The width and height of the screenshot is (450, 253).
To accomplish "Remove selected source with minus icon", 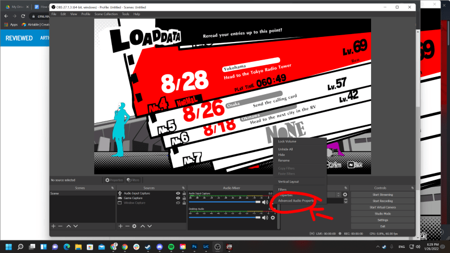I will pos(127,226).
